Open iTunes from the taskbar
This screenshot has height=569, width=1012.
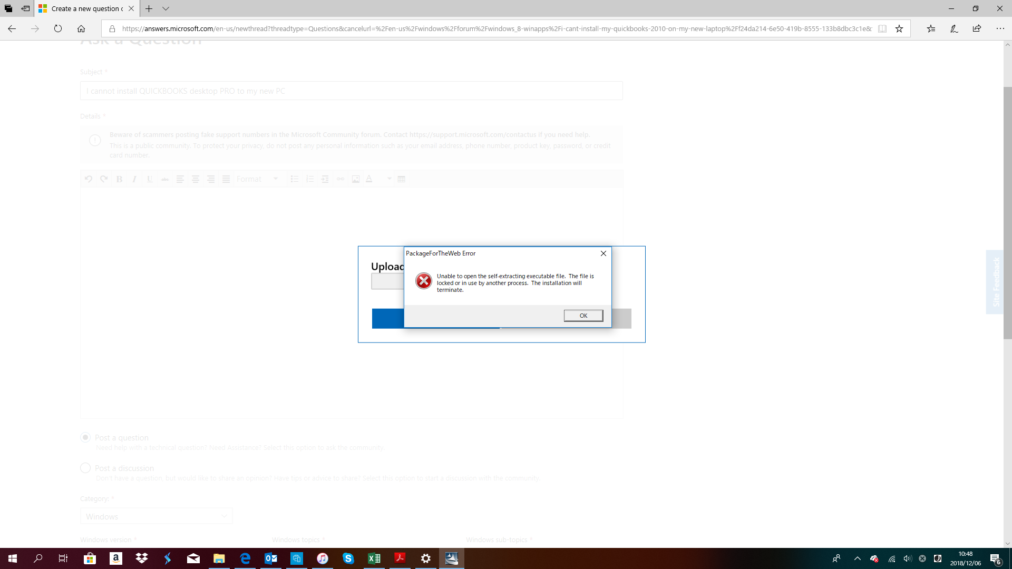click(x=323, y=558)
